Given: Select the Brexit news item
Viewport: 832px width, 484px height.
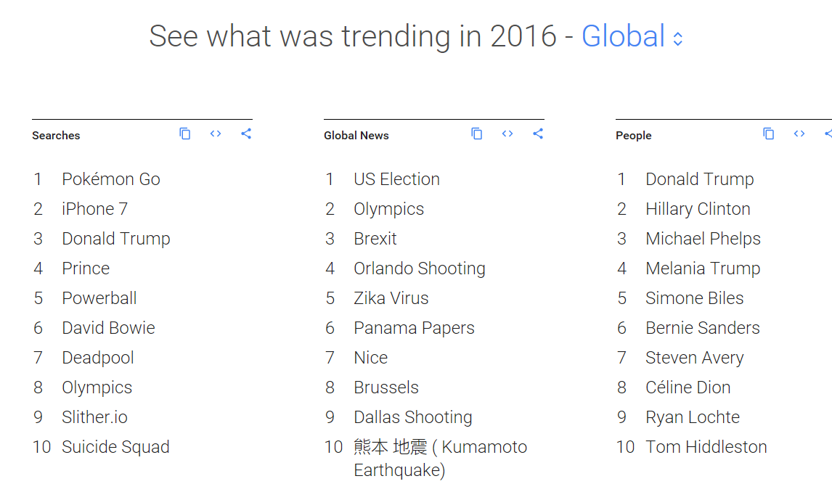Looking at the screenshot, I should 375,239.
